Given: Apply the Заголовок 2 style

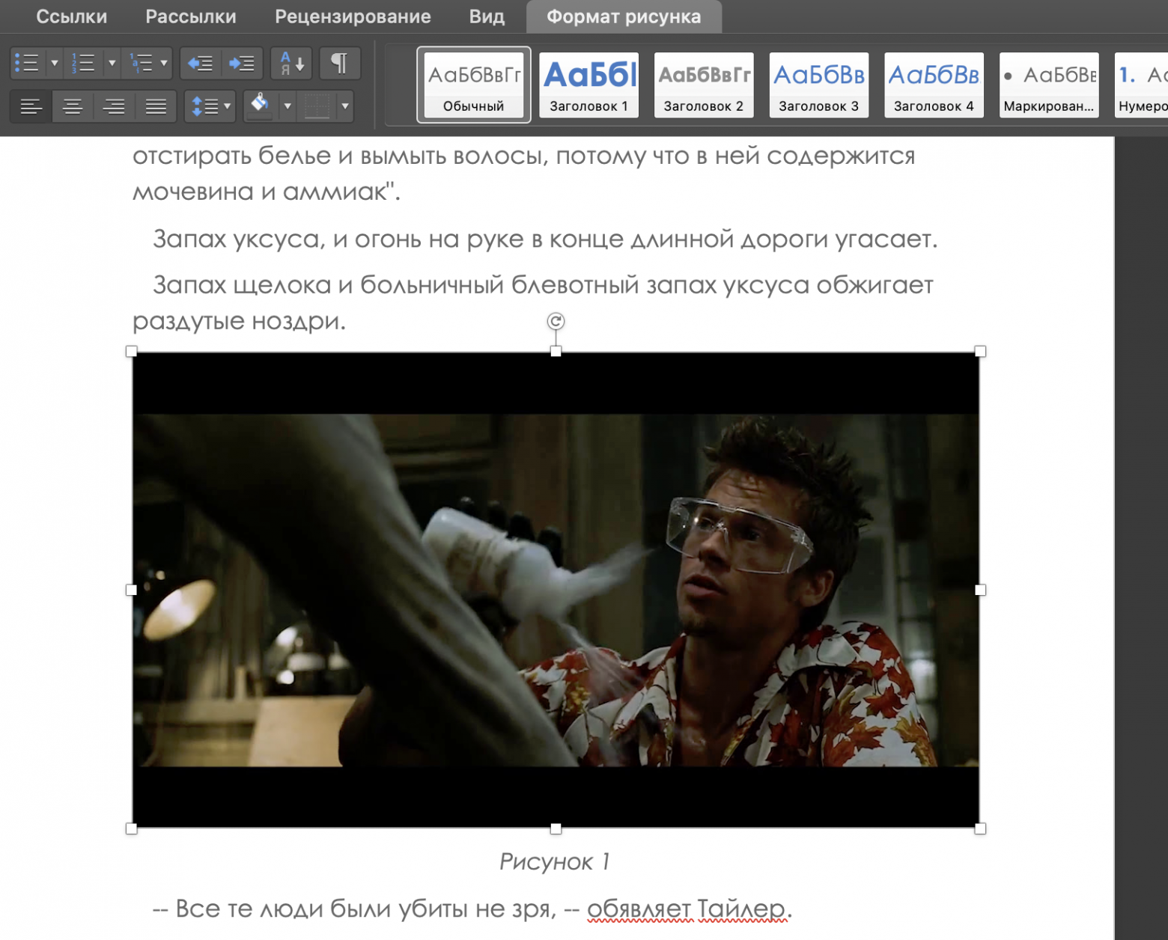Looking at the screenshot, I should [704, 85].
